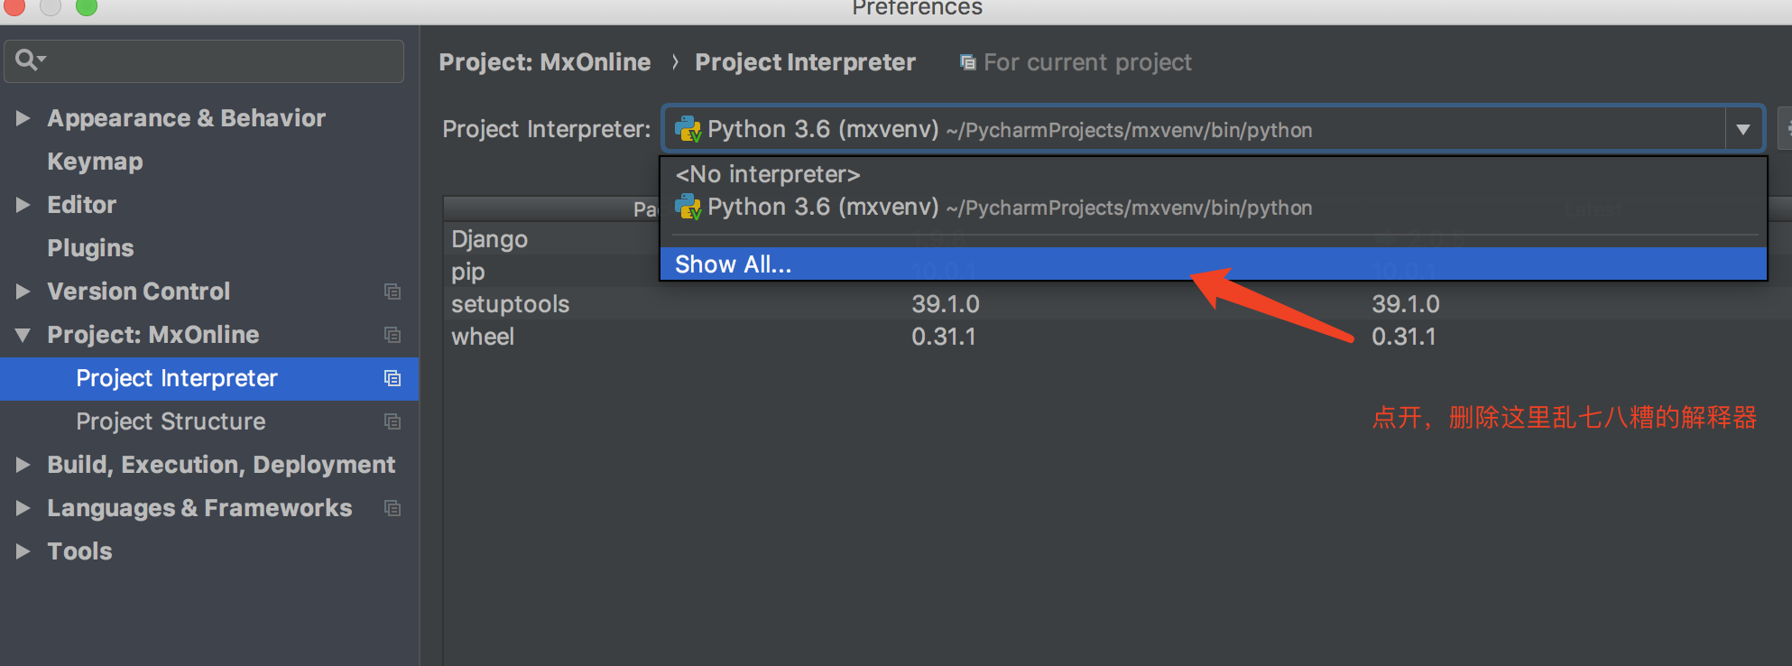Click per-project icon beside Version Control
The image size is (1792, 666).
click(393, 291)
